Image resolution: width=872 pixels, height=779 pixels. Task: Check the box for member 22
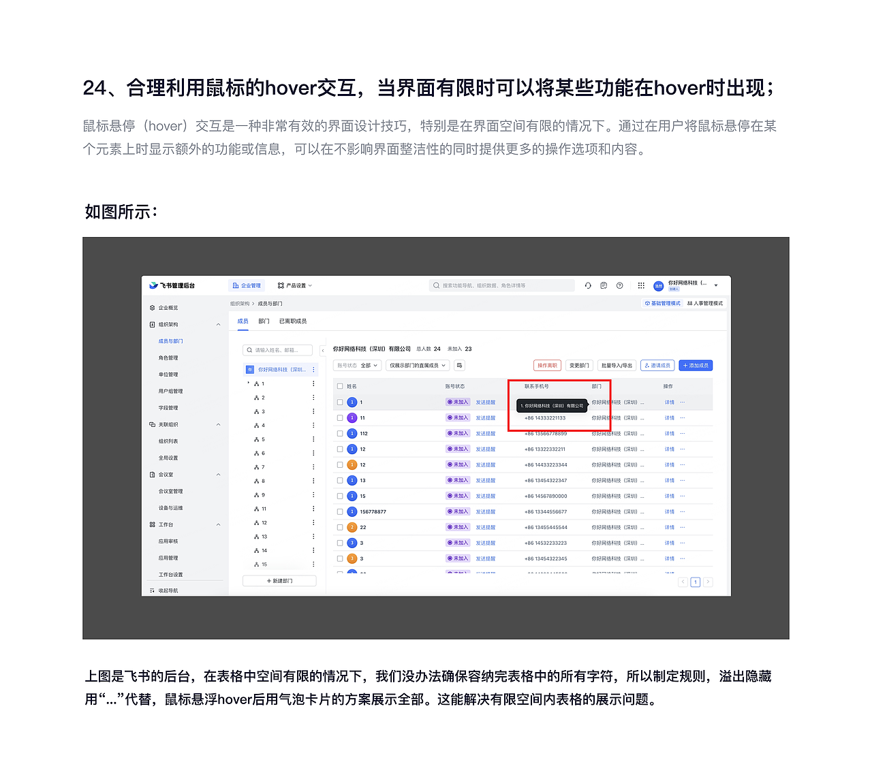tap(340, 528)
